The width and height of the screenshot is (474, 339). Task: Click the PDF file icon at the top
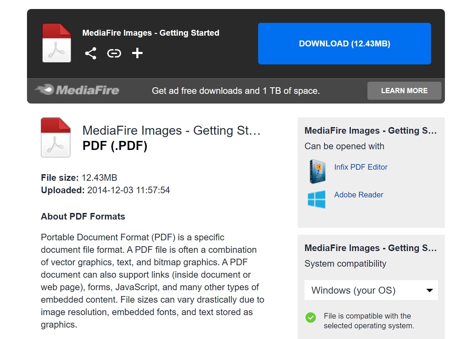[56, 43]
